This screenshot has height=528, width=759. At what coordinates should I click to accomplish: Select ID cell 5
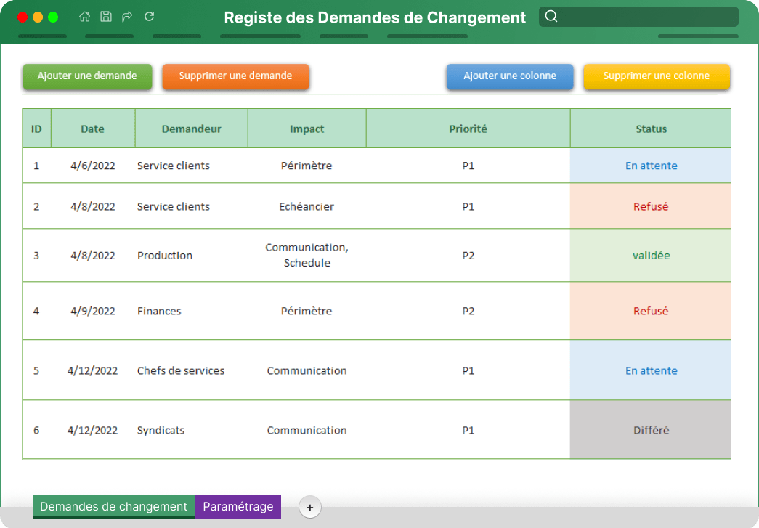pos(36,370)
